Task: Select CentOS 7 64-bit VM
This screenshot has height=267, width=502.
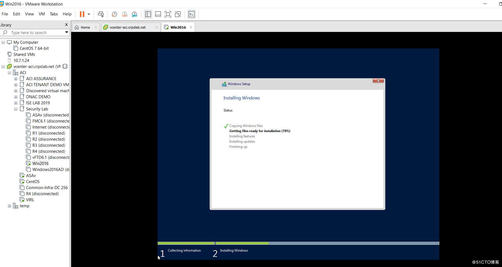Action: [34, 48]
